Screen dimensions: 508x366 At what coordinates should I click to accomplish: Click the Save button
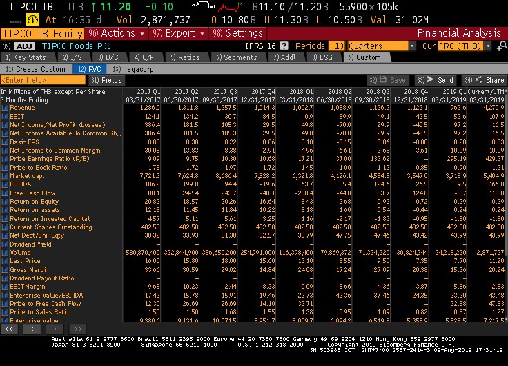point(387,80)
